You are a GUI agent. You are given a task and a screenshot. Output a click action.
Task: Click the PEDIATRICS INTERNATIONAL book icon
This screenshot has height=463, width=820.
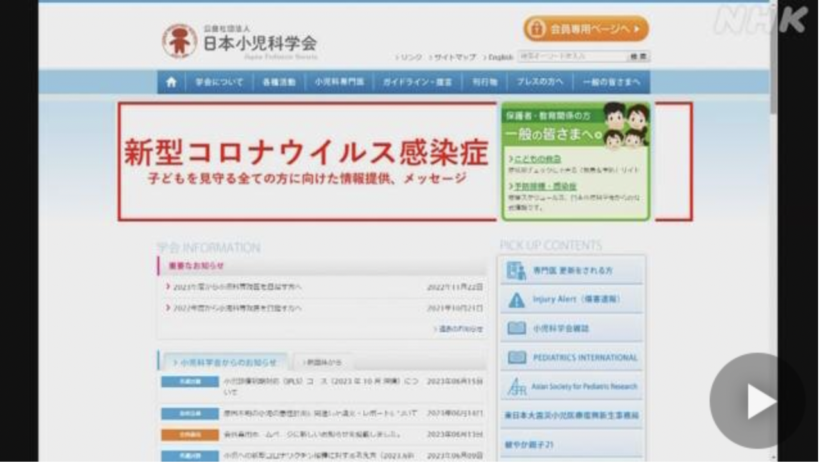517,357
